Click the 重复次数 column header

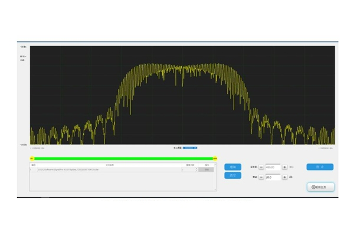190,165
